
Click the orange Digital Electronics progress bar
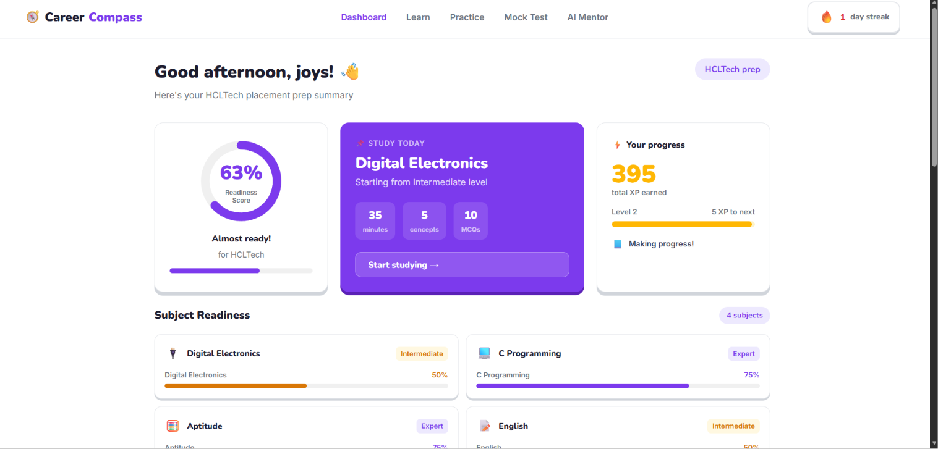click(306, 386)
